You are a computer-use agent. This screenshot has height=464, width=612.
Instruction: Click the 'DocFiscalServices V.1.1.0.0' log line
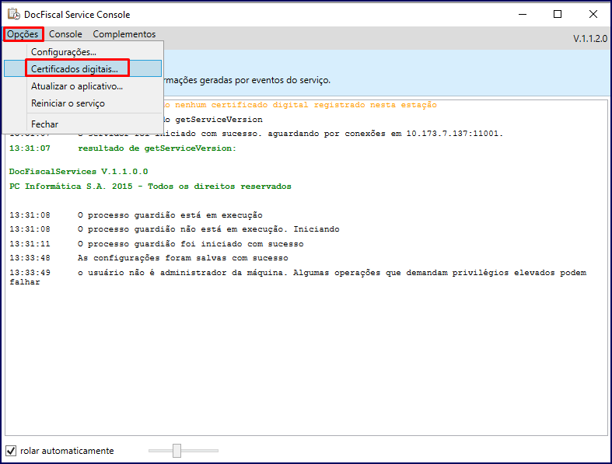[79, 172]
